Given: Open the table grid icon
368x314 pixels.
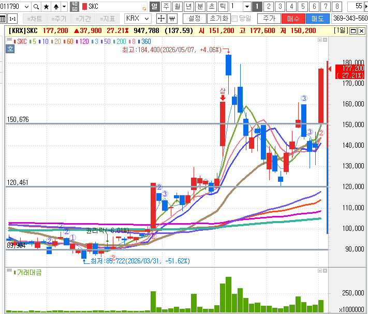Looking at the screenshot, I should [3, 19].
